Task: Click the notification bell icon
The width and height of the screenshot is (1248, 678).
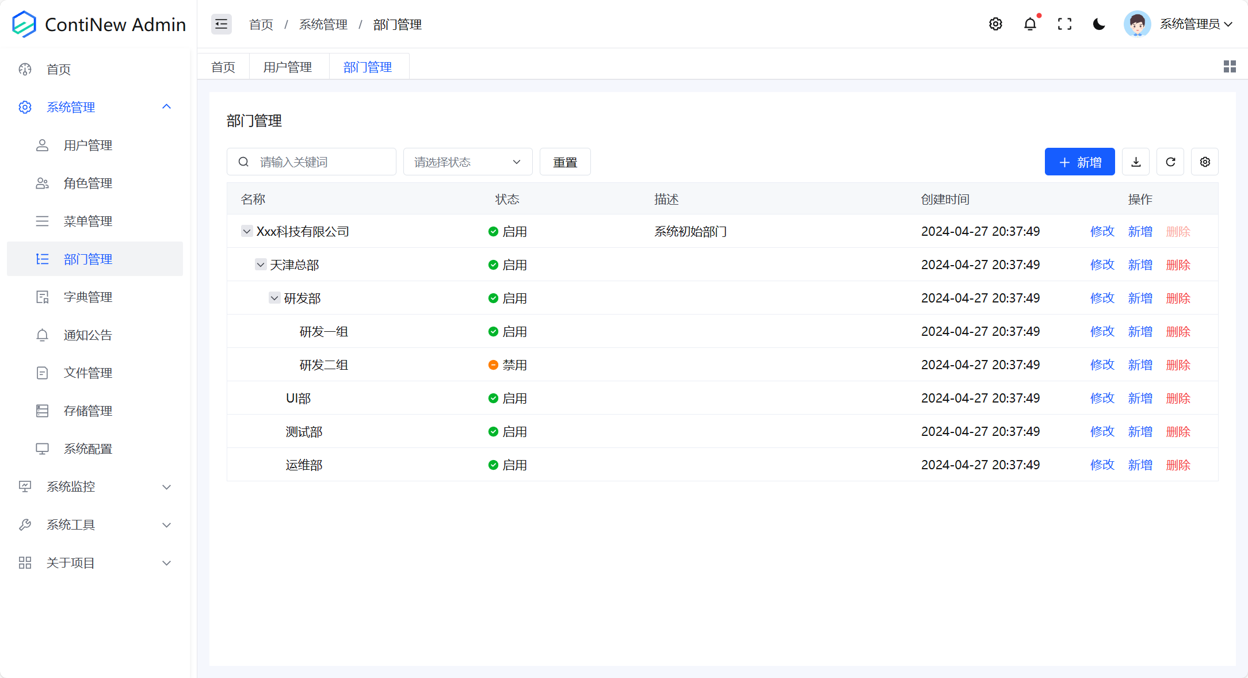Action: click(1030, 24)
